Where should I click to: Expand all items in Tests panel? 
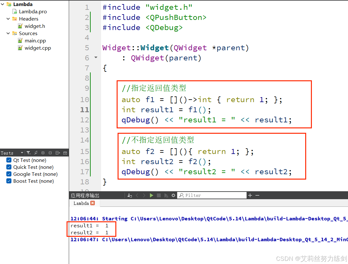[x=43, y=153]
